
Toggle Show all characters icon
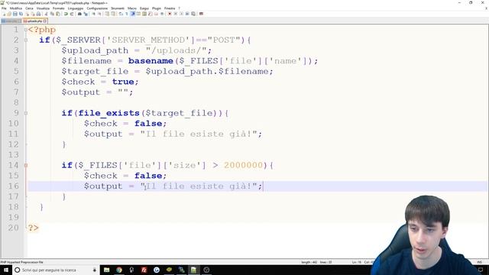click(x=126, y=14)
